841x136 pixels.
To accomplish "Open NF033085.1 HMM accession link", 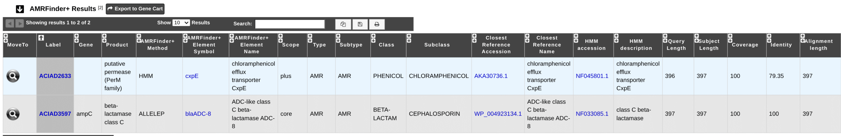I will [592, 114].
